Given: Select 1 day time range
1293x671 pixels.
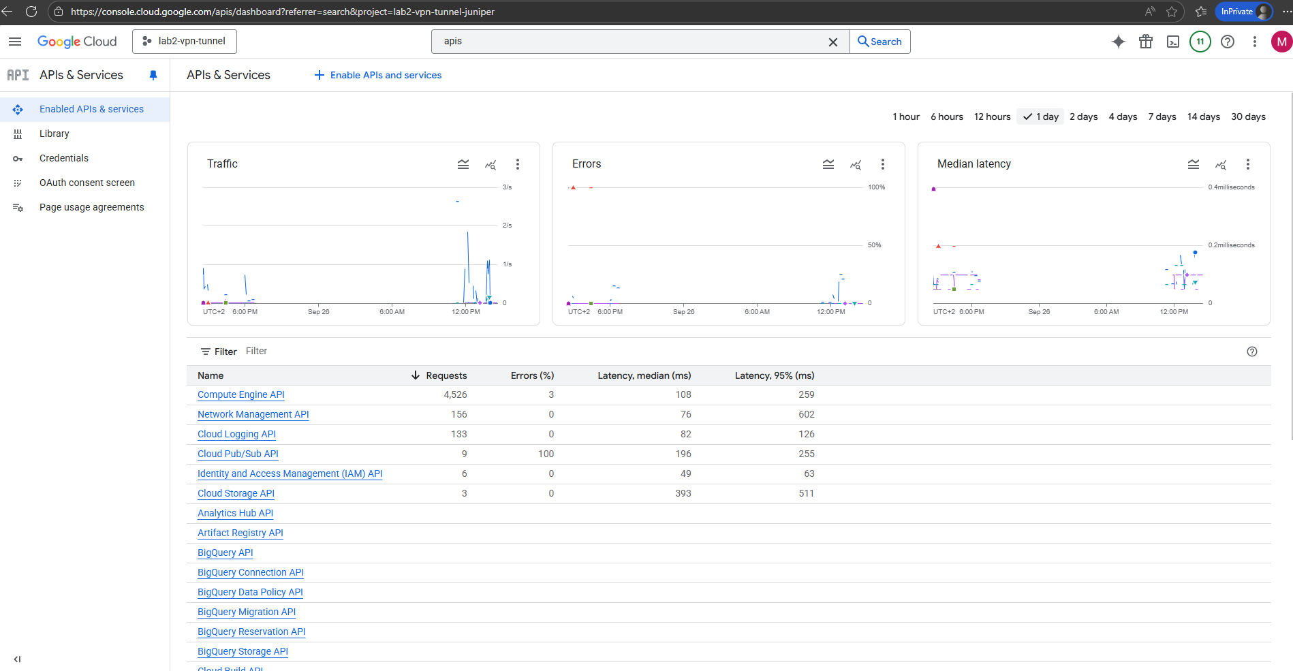Looking at the screenshot, I should pyautogui.click(x=1040, y=116).
